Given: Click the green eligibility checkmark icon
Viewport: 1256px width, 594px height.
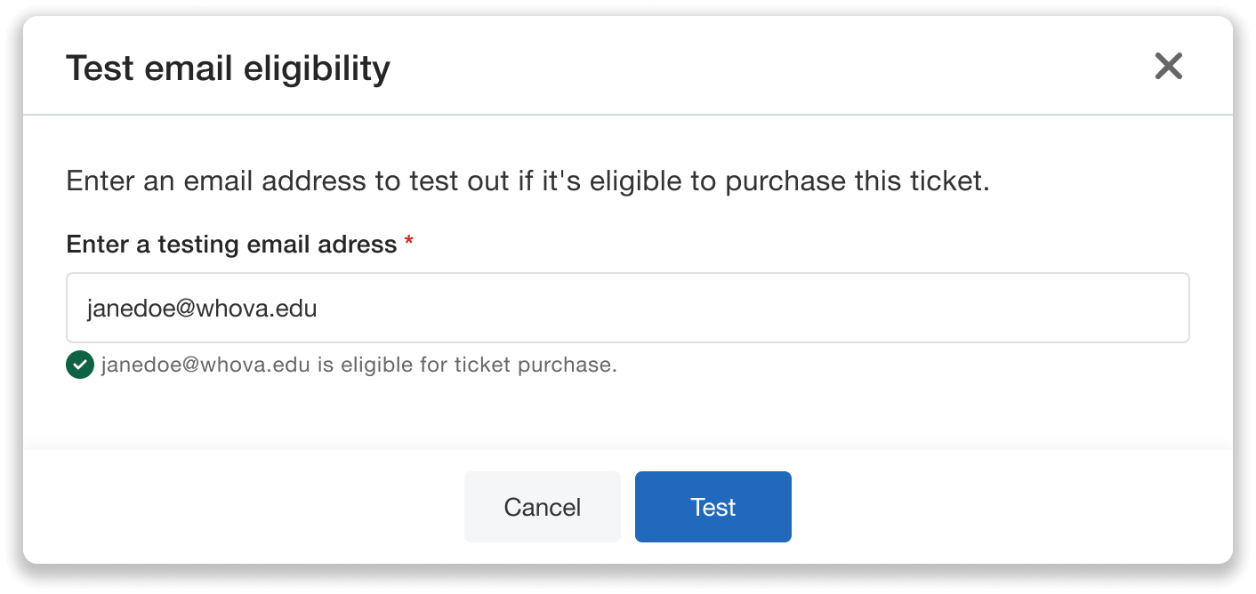Looking at the screenshot, I should pyautogui.click(x=80, y=365).
